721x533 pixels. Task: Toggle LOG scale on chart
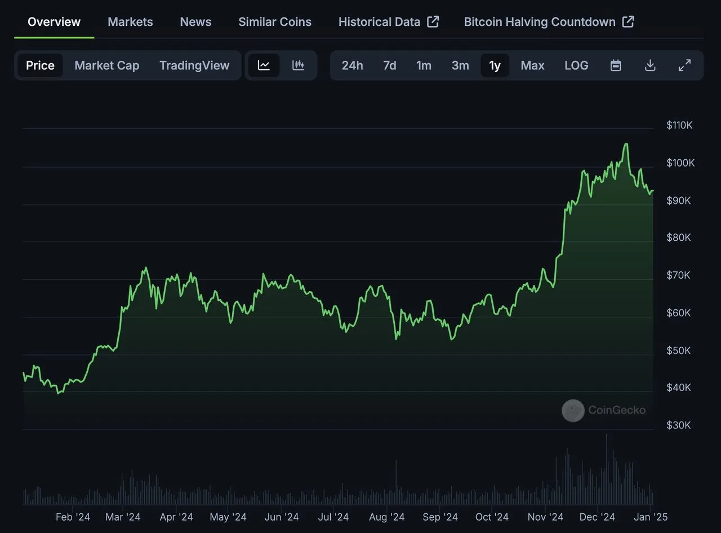[x=576, y=65]
